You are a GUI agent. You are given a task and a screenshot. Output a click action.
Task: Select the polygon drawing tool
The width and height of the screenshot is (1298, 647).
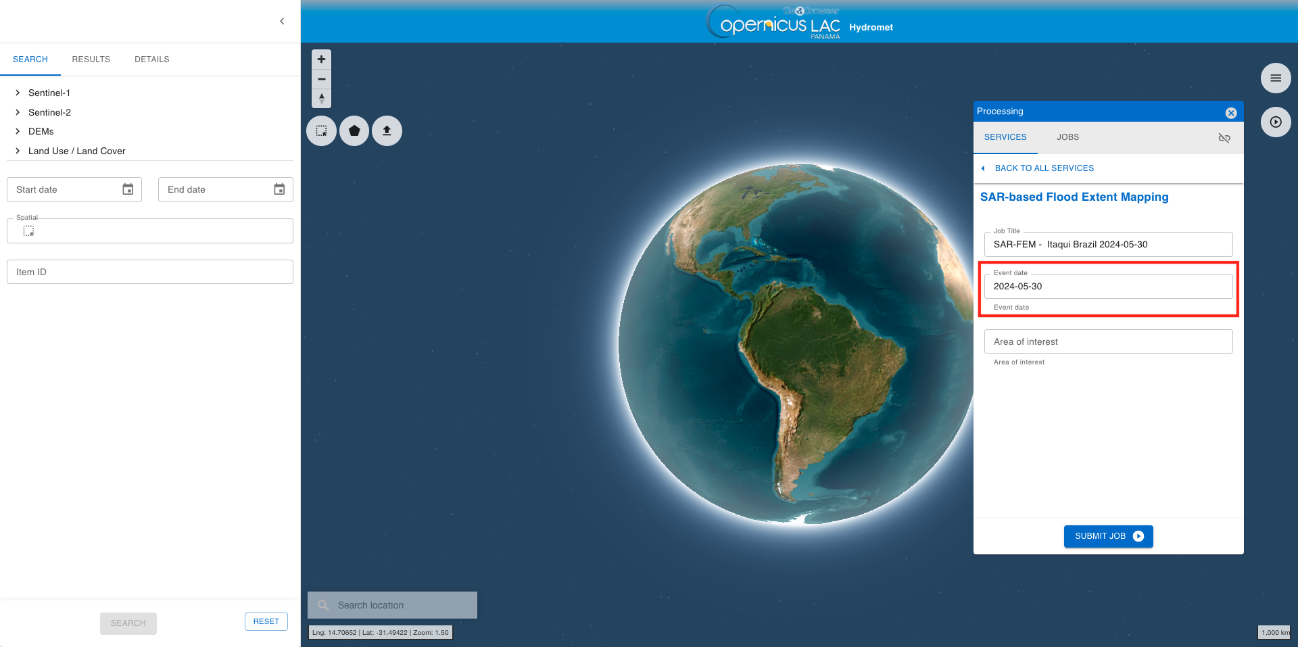click(354, 130)
